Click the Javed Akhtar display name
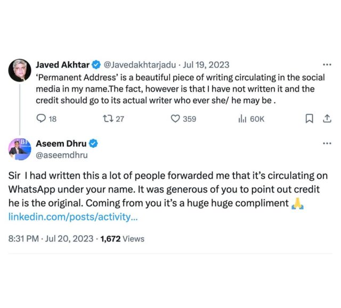This screenshot has height=308, width=341. pos(63,65)
